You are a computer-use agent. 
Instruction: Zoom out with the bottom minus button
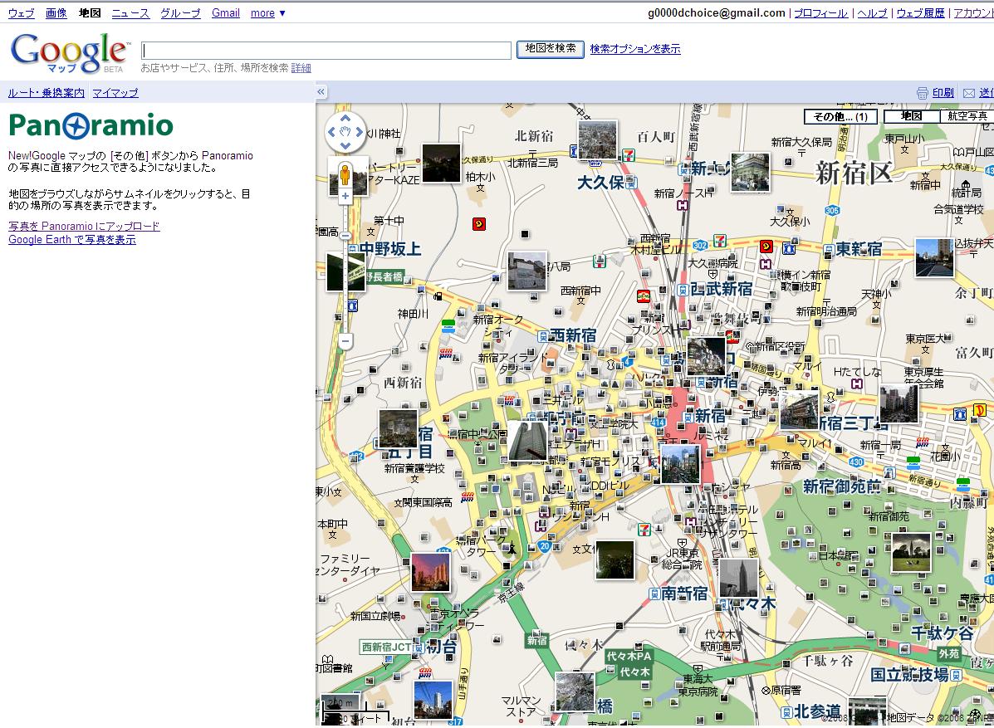tap(345, 341)
